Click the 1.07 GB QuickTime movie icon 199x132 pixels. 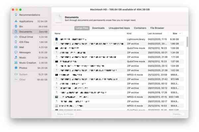(x=57, y=61)
